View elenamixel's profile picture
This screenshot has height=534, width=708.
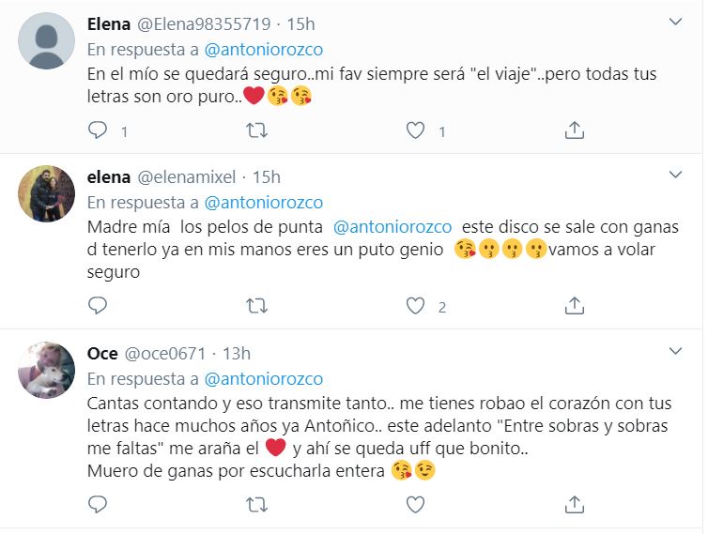pos(47,194)
